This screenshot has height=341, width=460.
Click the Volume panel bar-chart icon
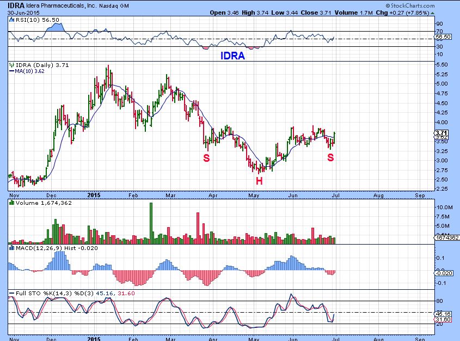click(x=12, y=203)
